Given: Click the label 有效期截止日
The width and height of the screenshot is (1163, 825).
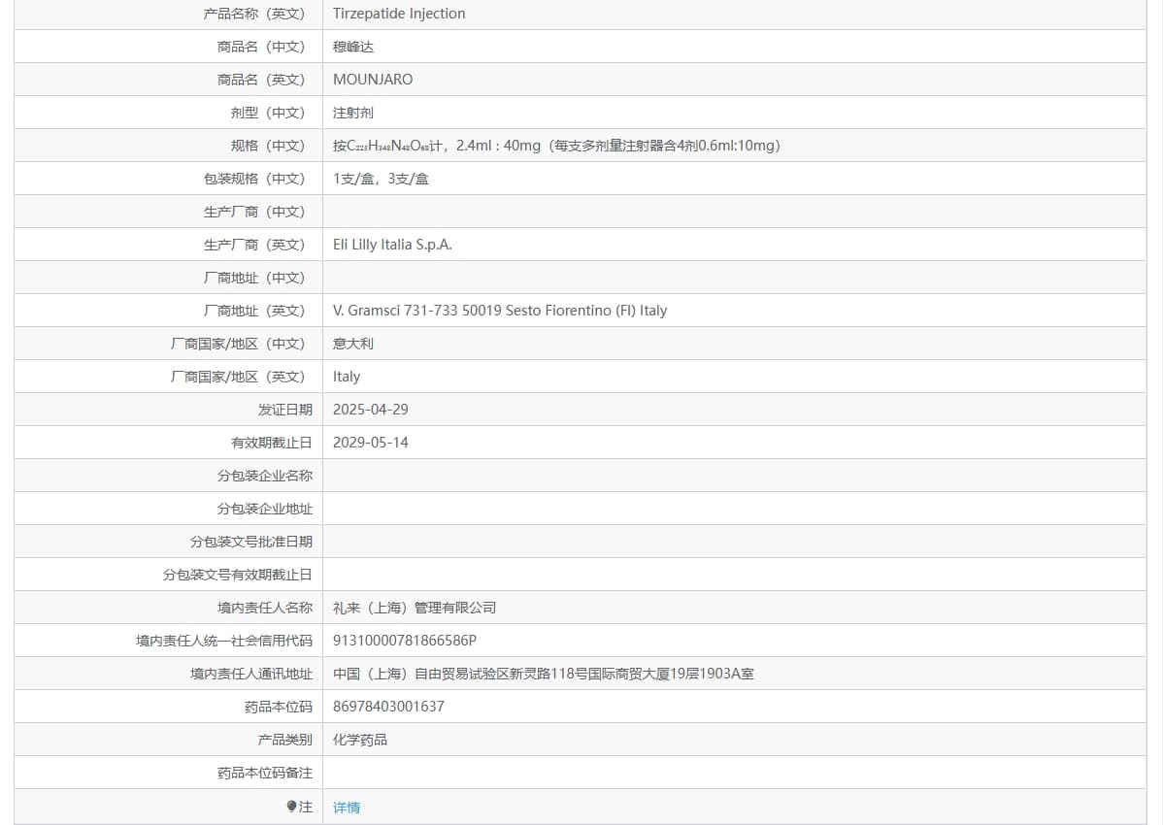Looking at the screenshot, I should [x=272, y=443].
